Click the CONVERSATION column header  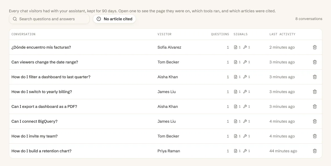coord(24,34)
